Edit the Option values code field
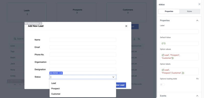Viewport: 204px width, 98px height. (x=179, y=57)
